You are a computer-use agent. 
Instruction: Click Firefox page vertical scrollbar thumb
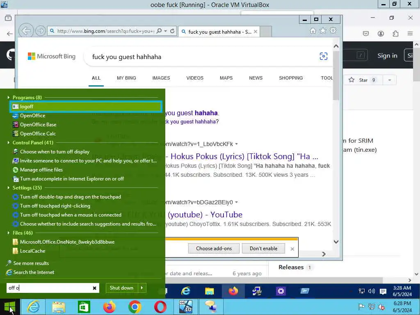[416, 65]
